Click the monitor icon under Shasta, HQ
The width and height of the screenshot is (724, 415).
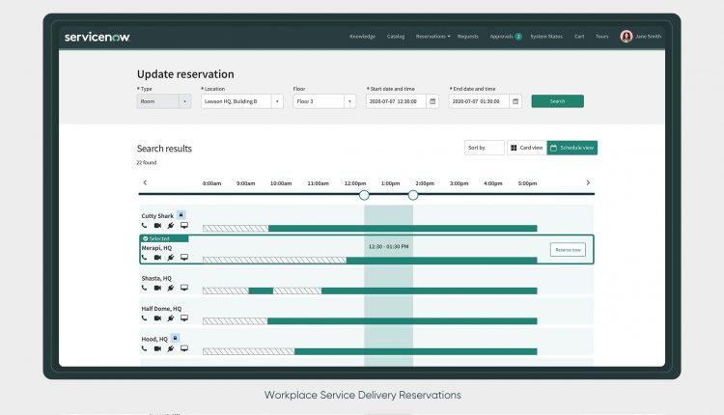(x=184, y=288)
